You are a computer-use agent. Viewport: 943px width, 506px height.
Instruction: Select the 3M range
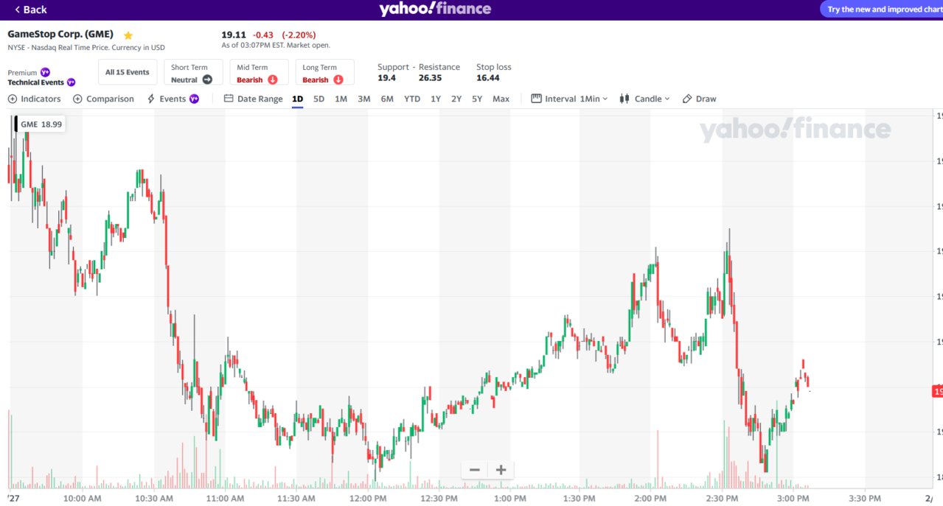pyautogui.click(x=364, y=99)
